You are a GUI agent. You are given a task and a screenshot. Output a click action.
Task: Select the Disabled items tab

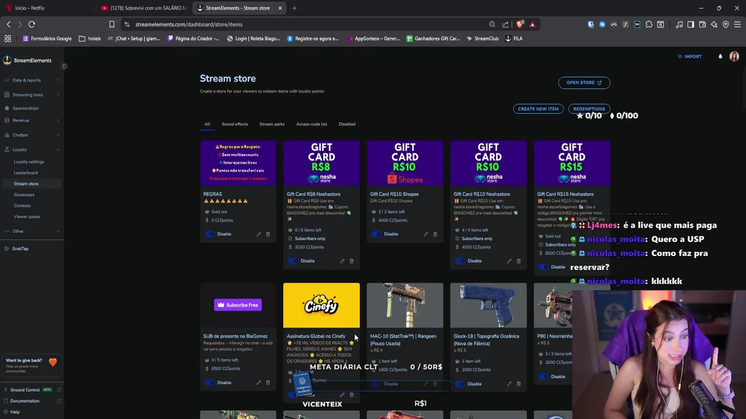(x=347, y=124)
